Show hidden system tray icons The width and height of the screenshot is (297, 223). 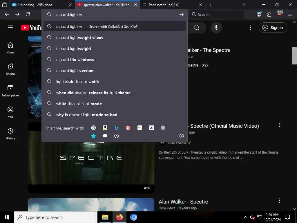[245, 217]
